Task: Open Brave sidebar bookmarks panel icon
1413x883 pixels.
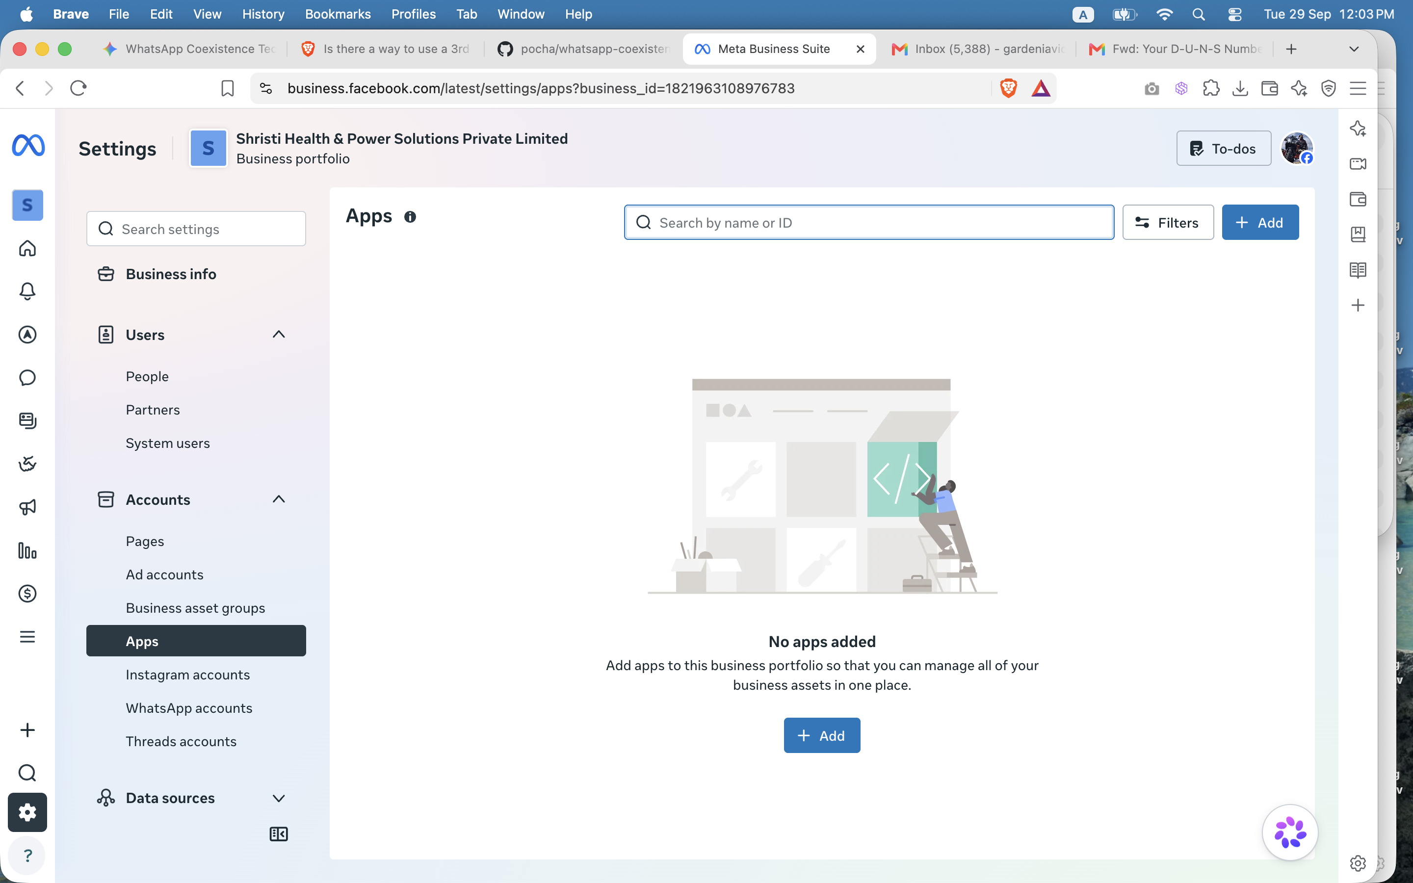Action: [1358, 235]
